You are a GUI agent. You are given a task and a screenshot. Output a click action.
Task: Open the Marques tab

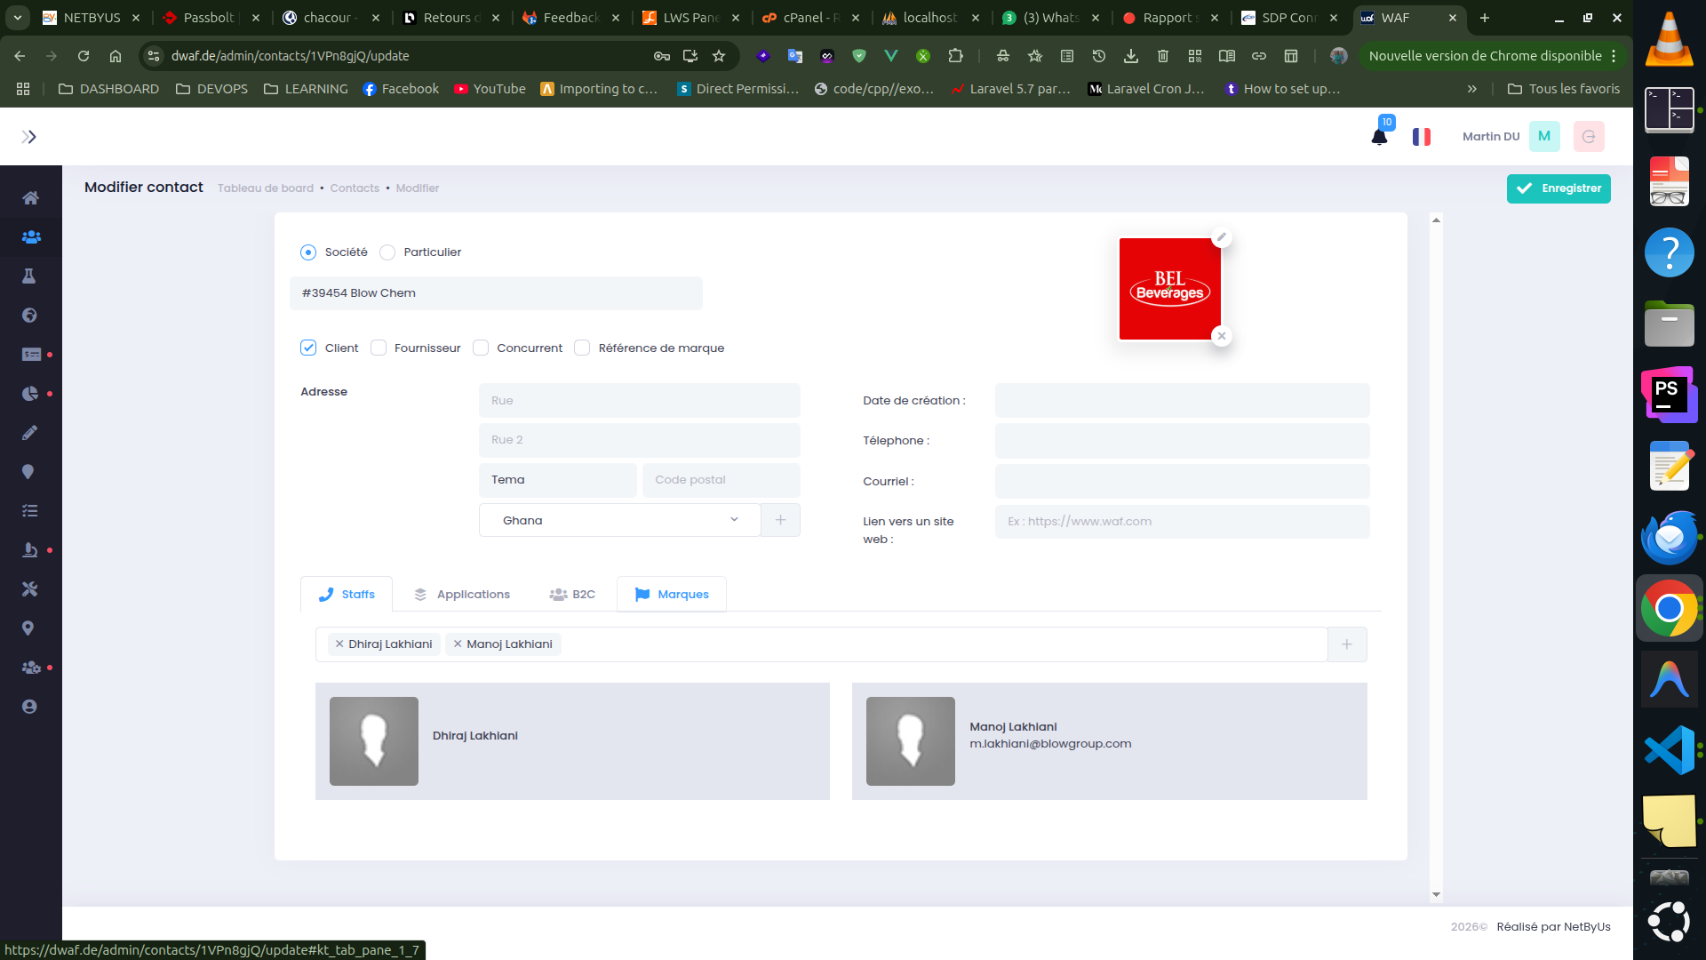(x=672, y=594)
